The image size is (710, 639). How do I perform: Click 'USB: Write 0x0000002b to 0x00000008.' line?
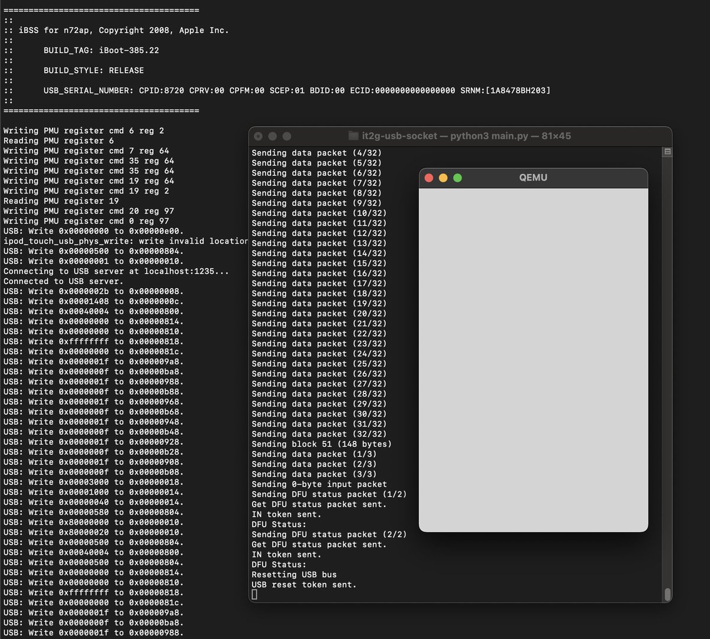pyautogui.click(x=93, y=292)
